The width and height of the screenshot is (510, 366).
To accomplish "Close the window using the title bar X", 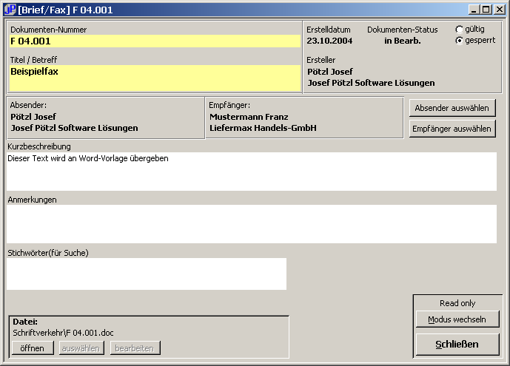I will click(x=500, y=10).
